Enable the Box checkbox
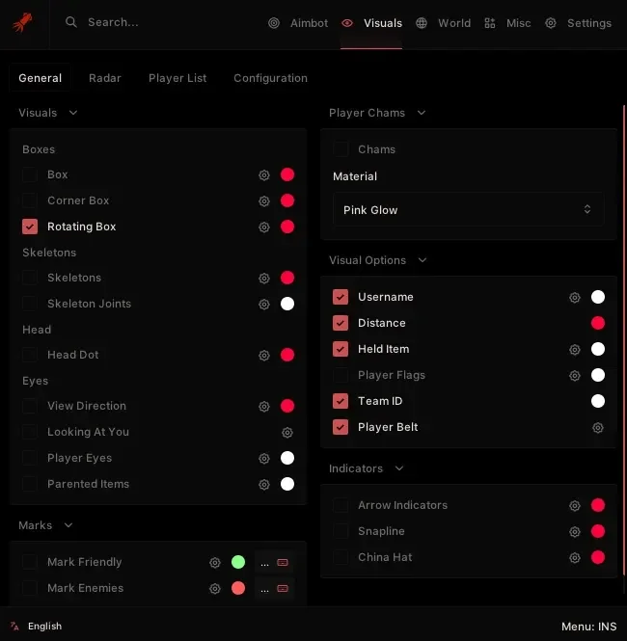This screenshot has width=627, height=641. tap(30, 174)
